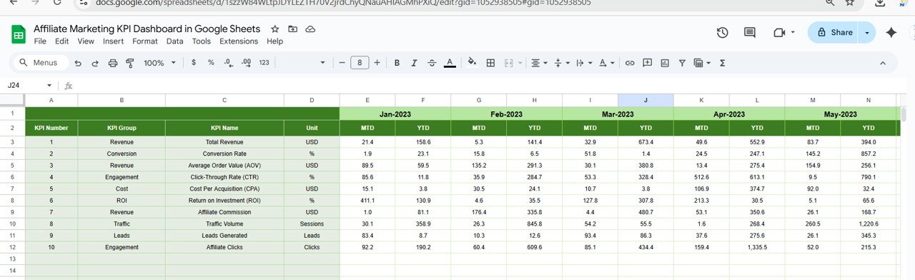The width and height of the screenshot is (915, 280).
Task: Select row 5 header
Action: (12, 166)
